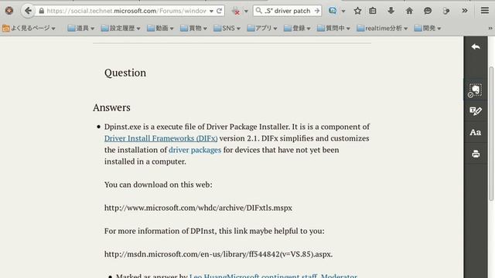The image size is (495, 278).
Task: Click the padlock site security icon
Action: coord(41,11)
